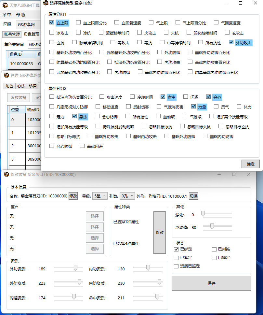Tick the 已刻铭 status checkbox
Viewport: 263px width, 315px height.
[214, 250]
